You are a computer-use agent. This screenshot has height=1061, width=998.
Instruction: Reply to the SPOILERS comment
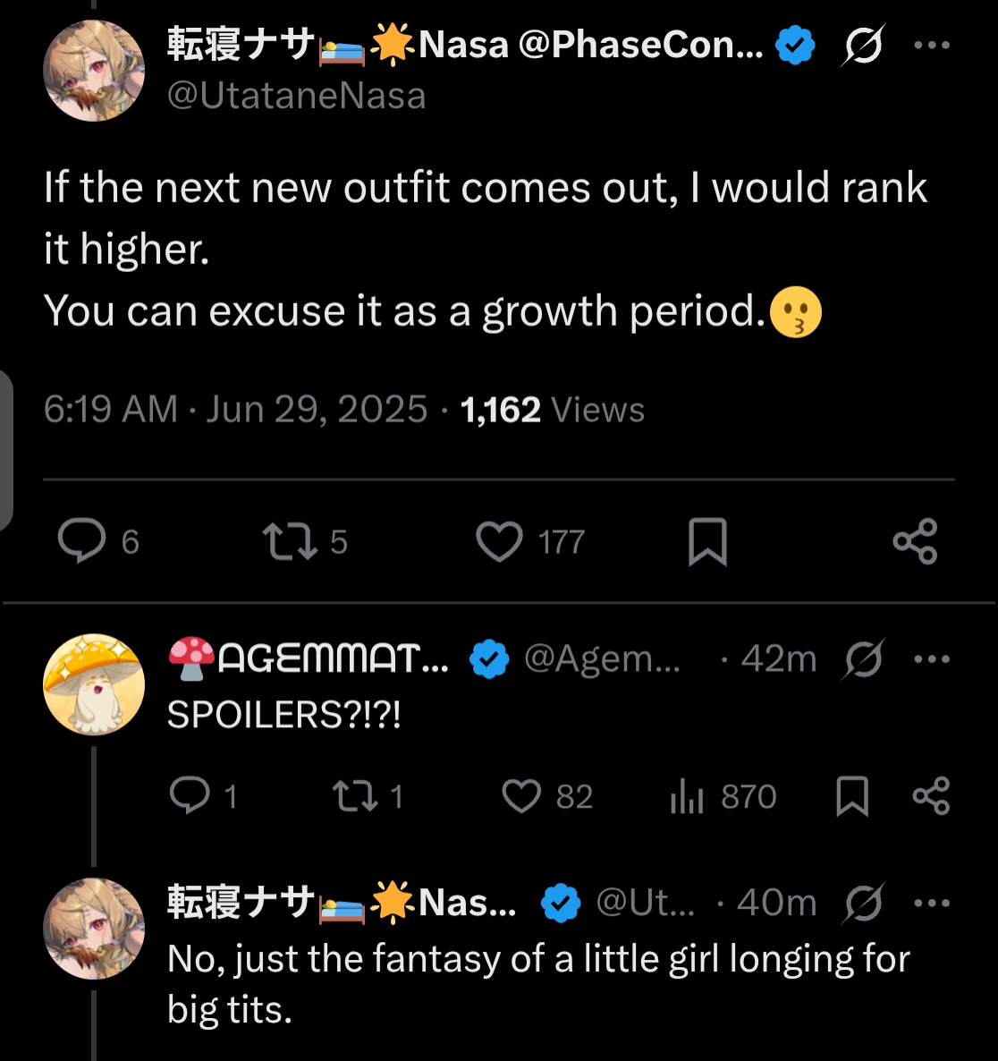(190, 795)
